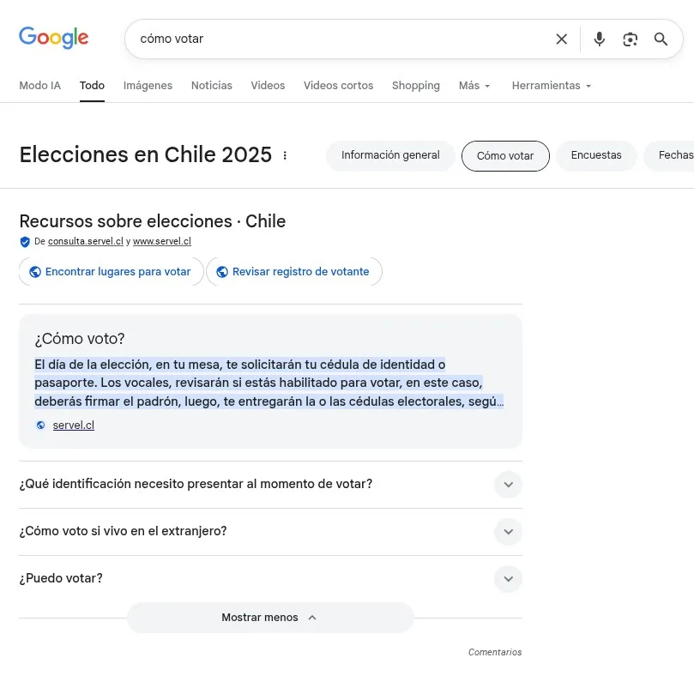Open the three-dot menu beside Elecciones en Chile 2025

point(285,155)
